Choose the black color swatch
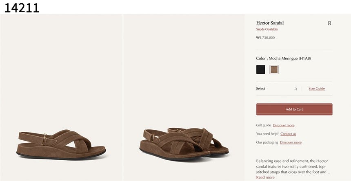The image size is (351, 181). click(x=260, y=70)
